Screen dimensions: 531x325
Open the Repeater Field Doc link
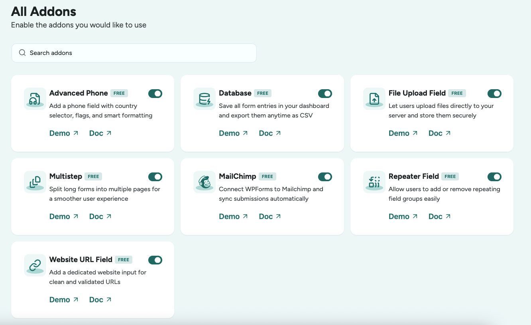[440, 216]
